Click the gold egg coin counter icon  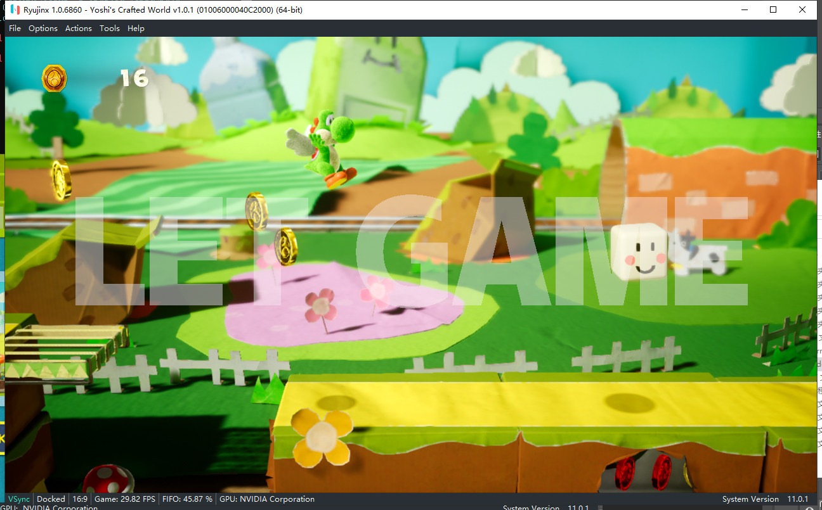tap(54, 79)
